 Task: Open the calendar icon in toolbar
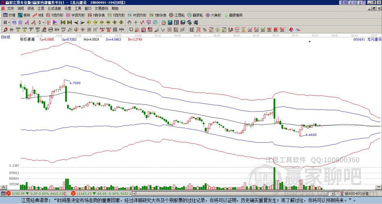point(163,23)
